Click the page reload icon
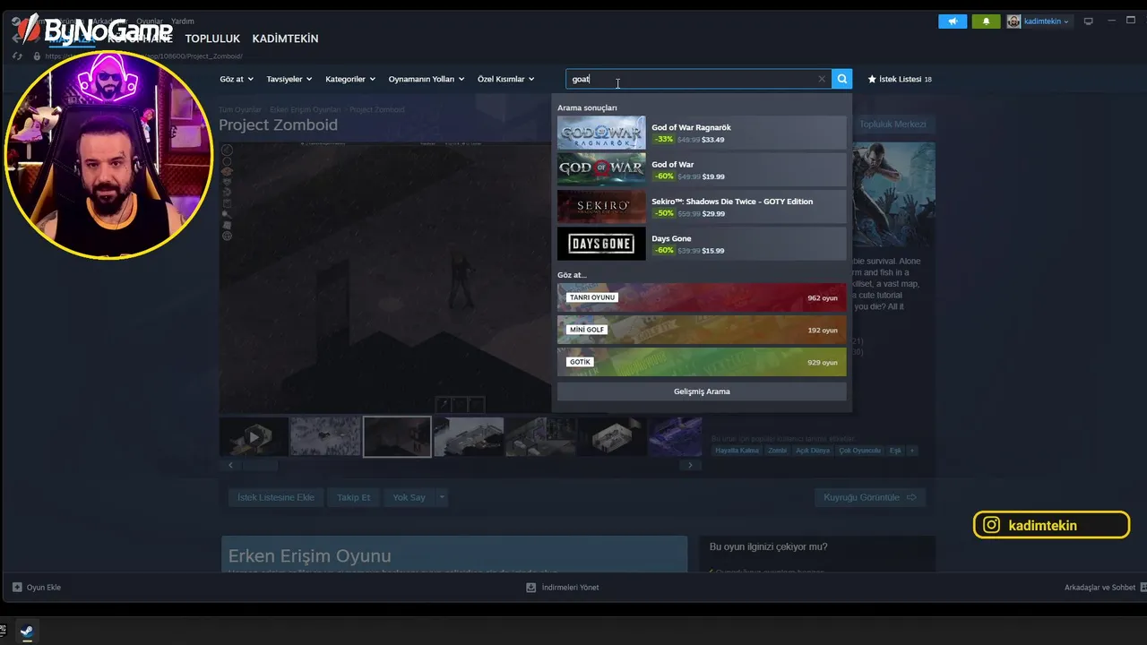This screenshot has width=1147, height=645. coord(17,56)
